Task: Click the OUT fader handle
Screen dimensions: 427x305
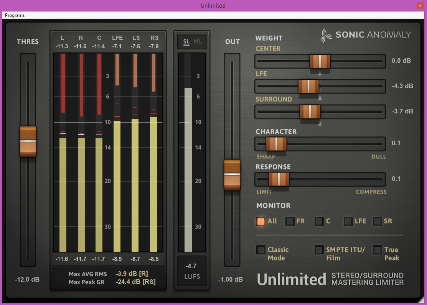Action: [232, 175]
